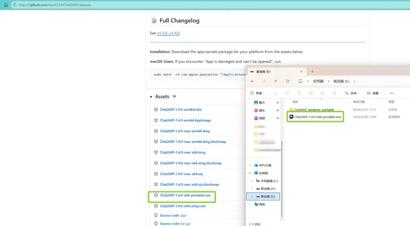This screenshot has height=226, width=410.
Task: Expand the 网络 tree node
Action: pyautogui.click(x=250, y=204)
